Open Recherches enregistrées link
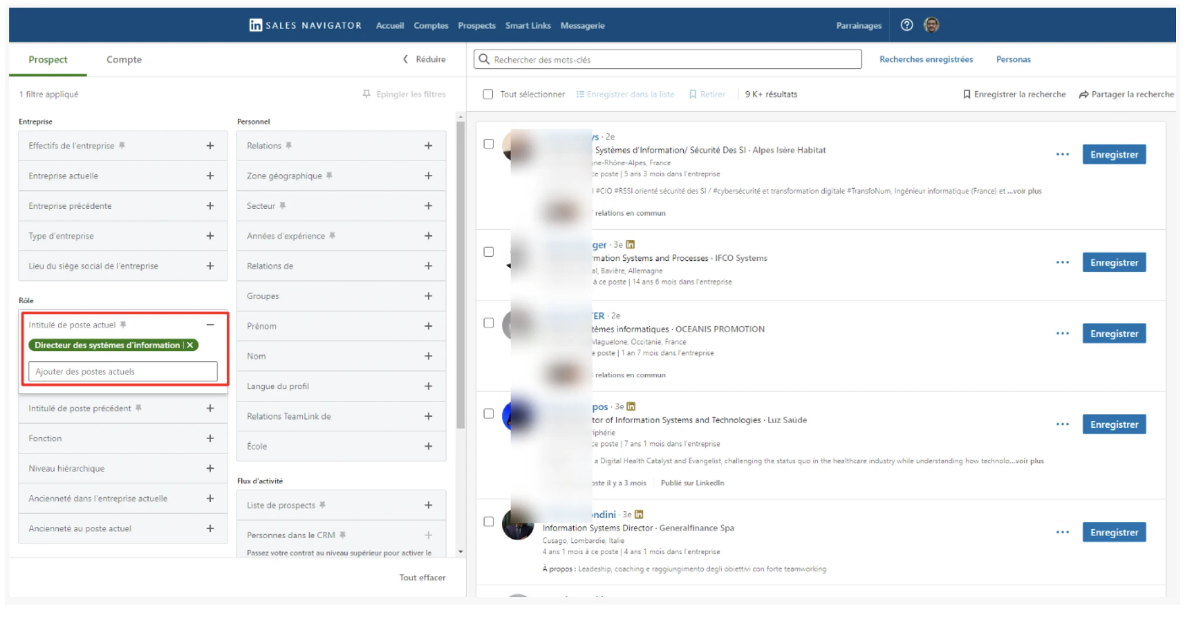Screen dimensions: 1192x617 pos(926,59)
